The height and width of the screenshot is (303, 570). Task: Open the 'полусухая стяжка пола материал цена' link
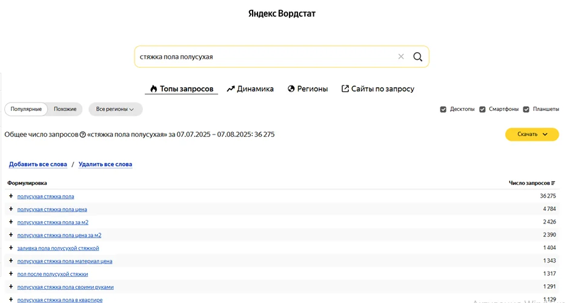pyautogui.click(x=65, y=261)
